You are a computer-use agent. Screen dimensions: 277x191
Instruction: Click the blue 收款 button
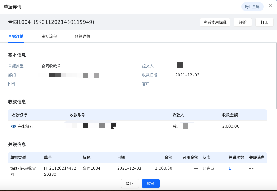click(151, 184)
